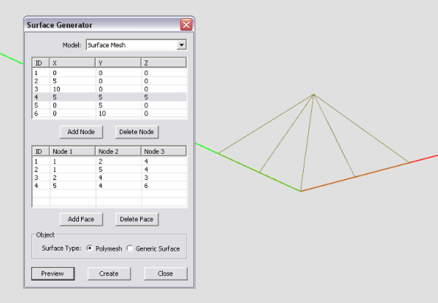The width and height of the screenshot is (438, 303).
Task: Click the X column header in node table
Action: coord(72,63)
